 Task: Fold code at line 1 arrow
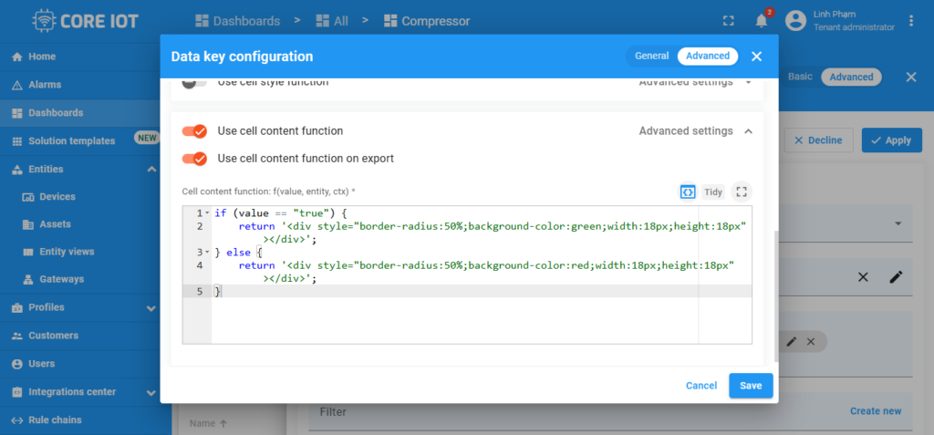tap(207, 213)
